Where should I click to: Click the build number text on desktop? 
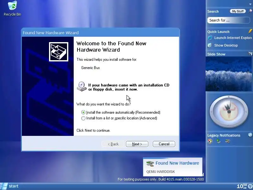161,179
